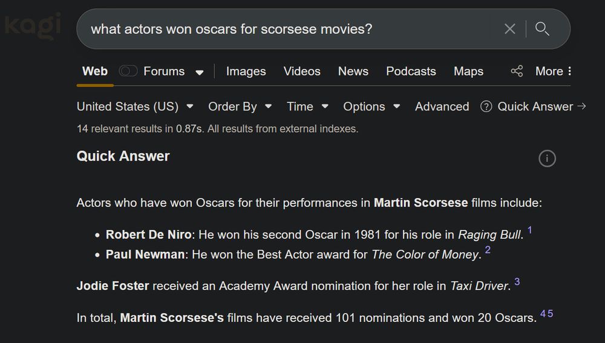
Task: Open the Quick Answer info icon
Action: tap(547, 158)
